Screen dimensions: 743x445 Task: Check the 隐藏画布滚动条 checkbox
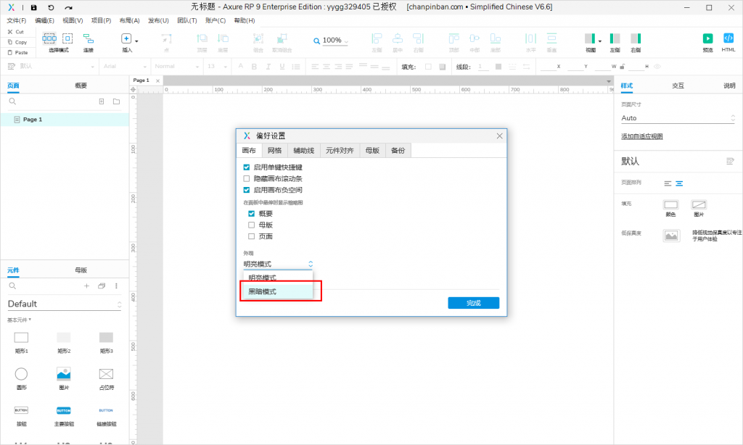click(247, 178)
